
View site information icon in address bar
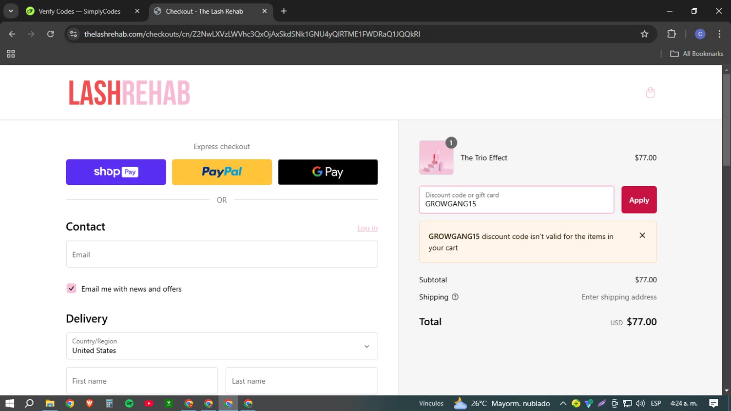pos(74,34)
